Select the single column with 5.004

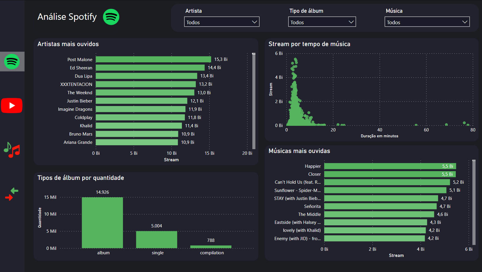click(157, 240)
